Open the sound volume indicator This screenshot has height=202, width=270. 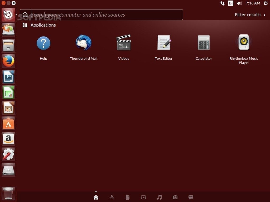click(239, 3)
